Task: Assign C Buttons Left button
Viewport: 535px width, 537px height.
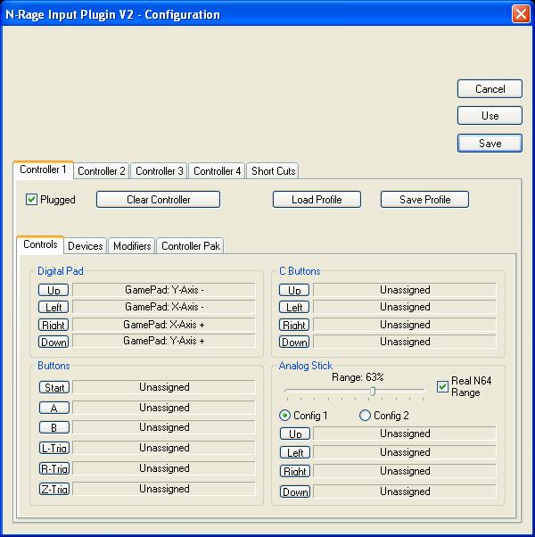Action: [294, 307]
